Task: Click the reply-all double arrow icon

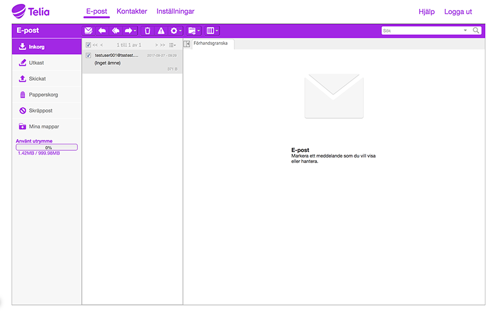Action: click(x=115, y=31)
